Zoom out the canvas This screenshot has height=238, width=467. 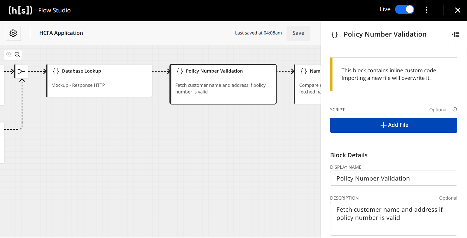tap(17, 55)
